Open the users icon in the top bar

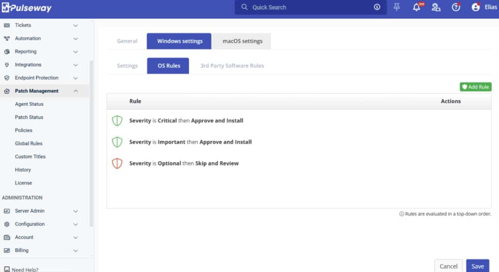tap(436, 7)
